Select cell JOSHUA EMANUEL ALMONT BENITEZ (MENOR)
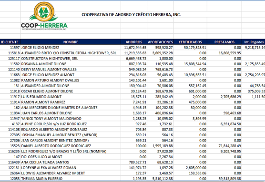Viewport: 265px width, 182px height. (71, 135)
